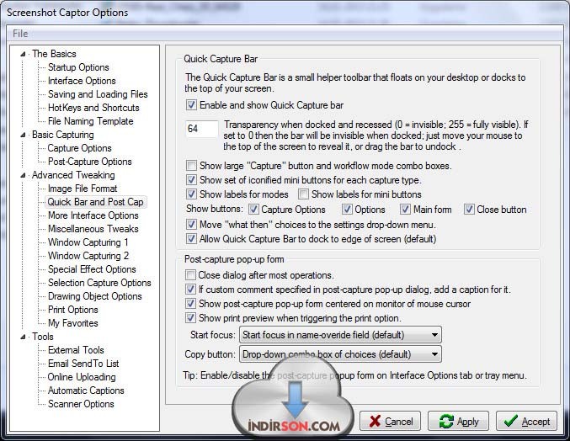Select Selection Capture Options

click(99, 283)
